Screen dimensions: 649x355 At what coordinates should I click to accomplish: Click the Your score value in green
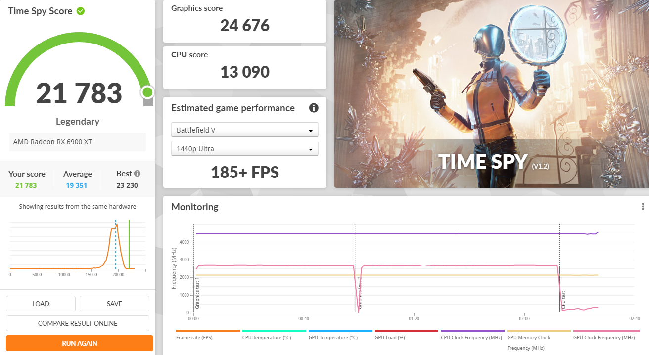(27, 185)
